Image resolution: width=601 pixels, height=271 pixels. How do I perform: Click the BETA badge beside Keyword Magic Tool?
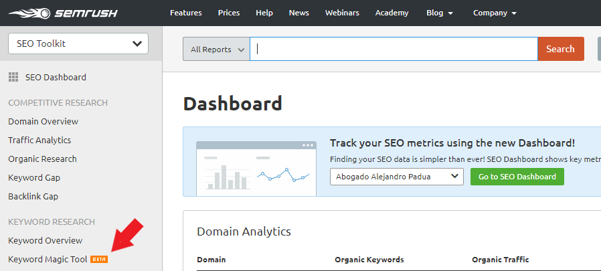(x=99, y=260)
